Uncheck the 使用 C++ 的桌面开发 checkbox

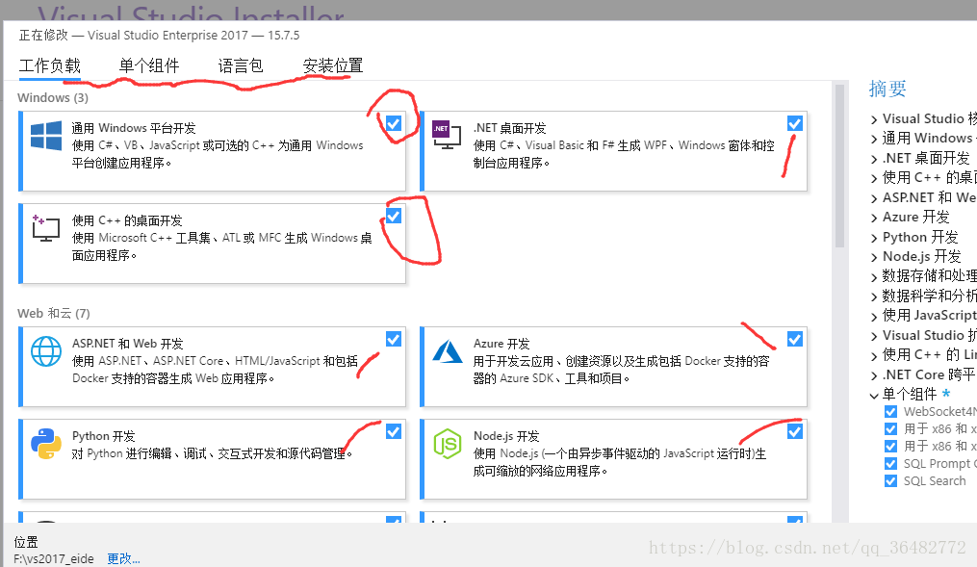tap(393, 216)
